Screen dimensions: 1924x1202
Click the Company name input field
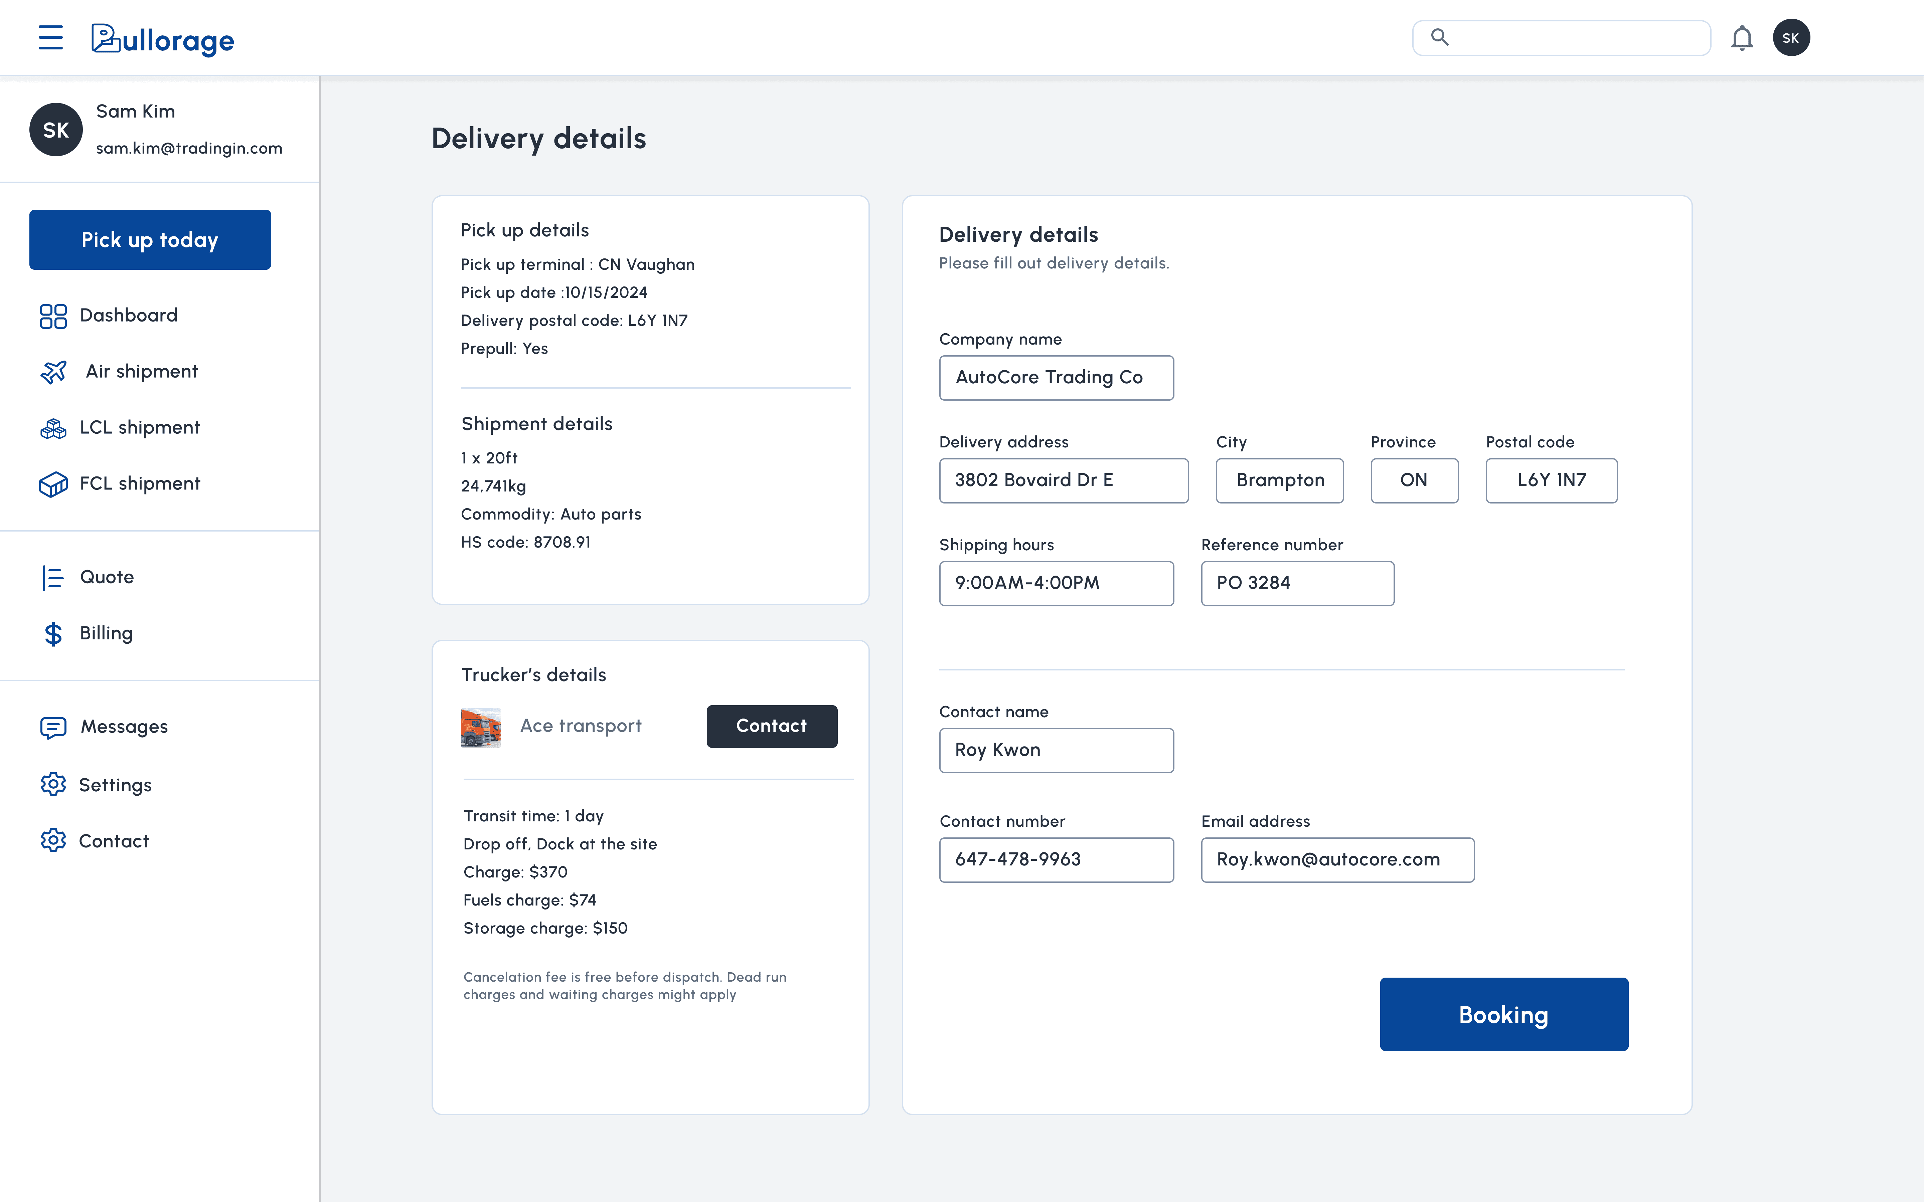pos(1056,378)
